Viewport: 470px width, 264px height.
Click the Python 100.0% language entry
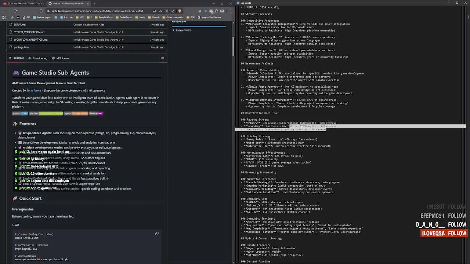pyautogui.click(x=182, y=30)
